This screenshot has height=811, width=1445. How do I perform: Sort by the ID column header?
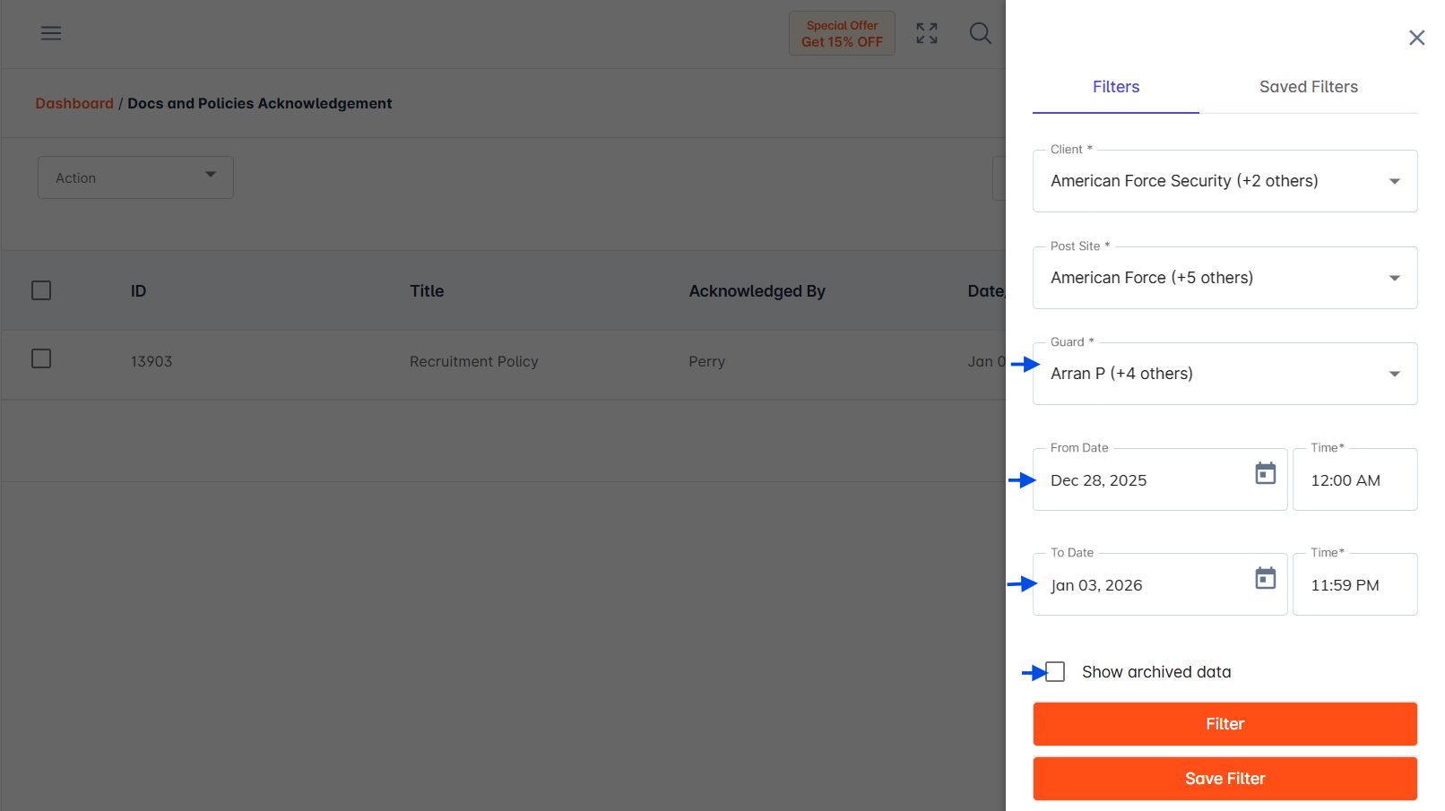click(138, 291)
